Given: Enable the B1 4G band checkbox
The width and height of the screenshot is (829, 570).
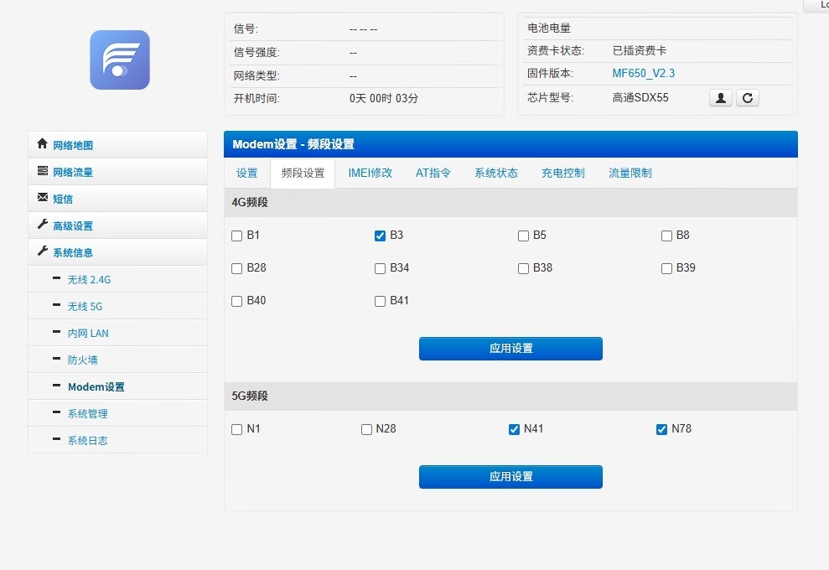Looking at the screenshot, I should pyautogui.click(x=237, y=236).
